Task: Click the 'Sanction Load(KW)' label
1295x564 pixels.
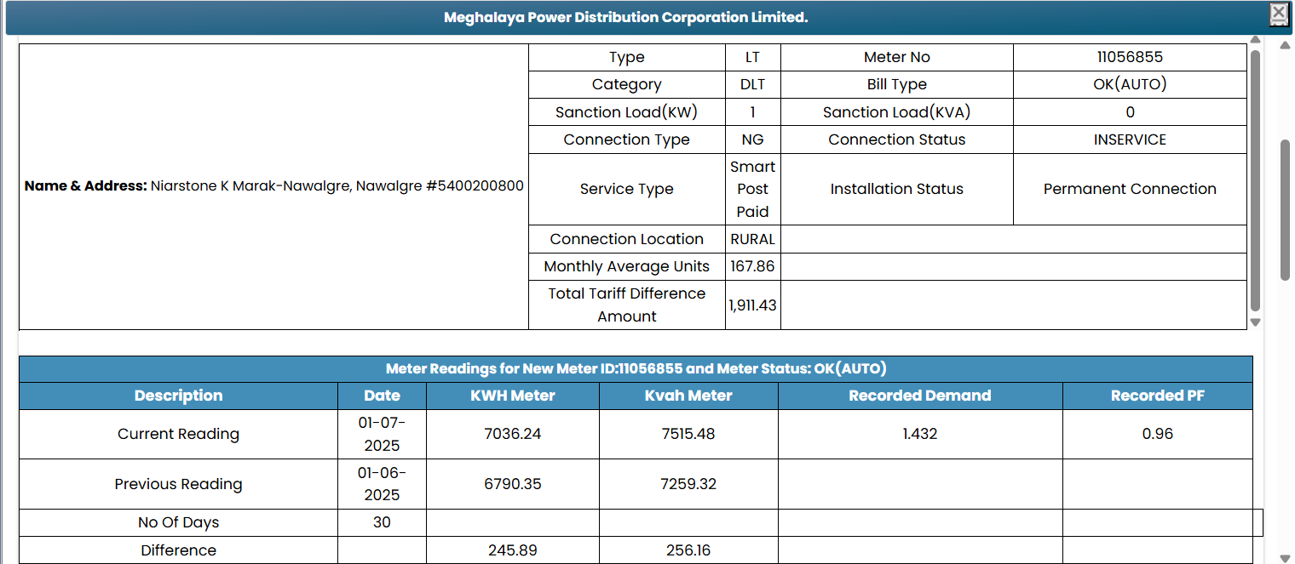Action: tap(627, 112)
